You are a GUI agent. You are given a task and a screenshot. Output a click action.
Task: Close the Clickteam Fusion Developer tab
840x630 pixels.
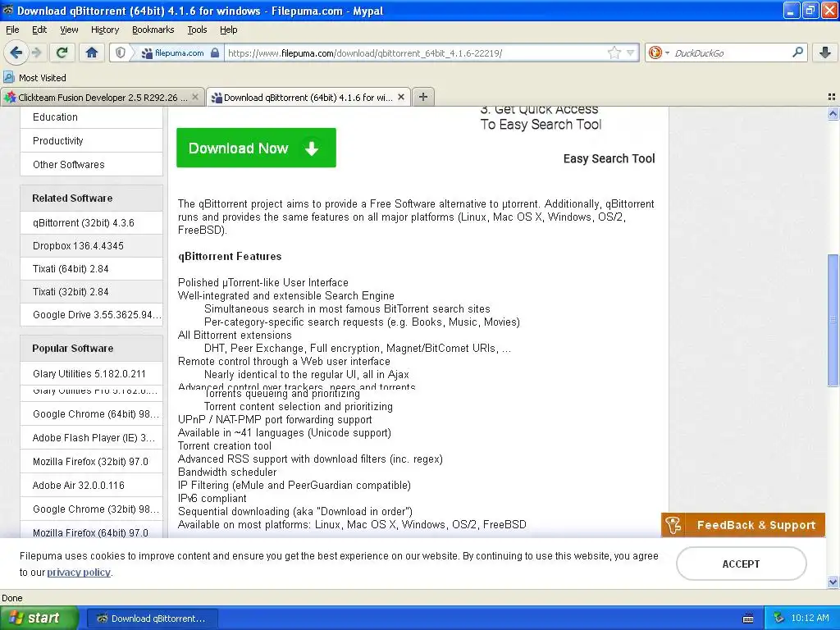tap(195, 97)
